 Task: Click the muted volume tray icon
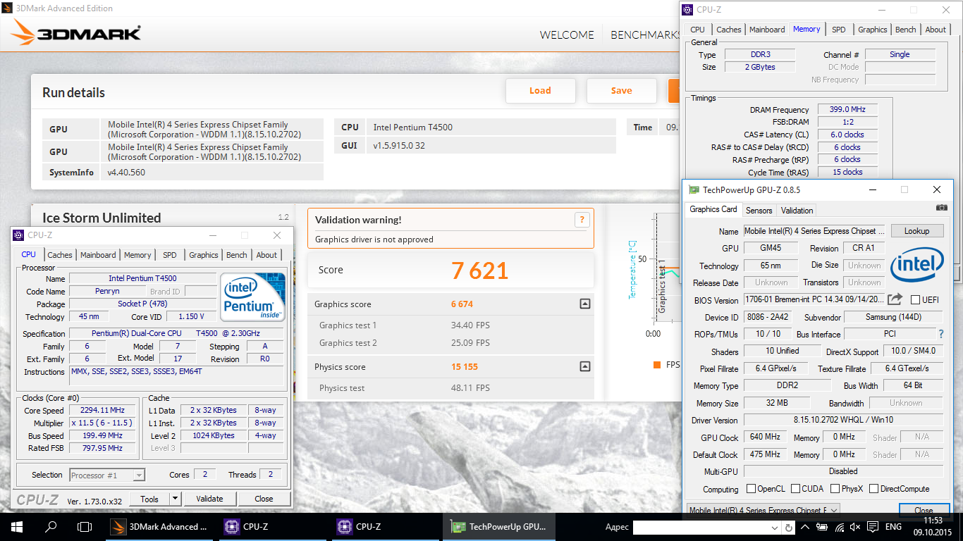[856, 527]
